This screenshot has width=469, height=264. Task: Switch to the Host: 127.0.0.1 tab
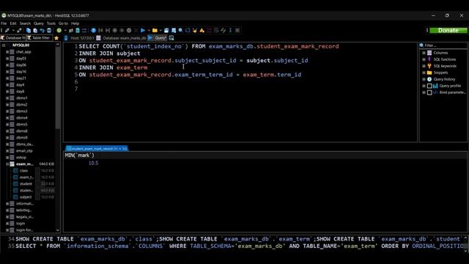tap(79, 38)
